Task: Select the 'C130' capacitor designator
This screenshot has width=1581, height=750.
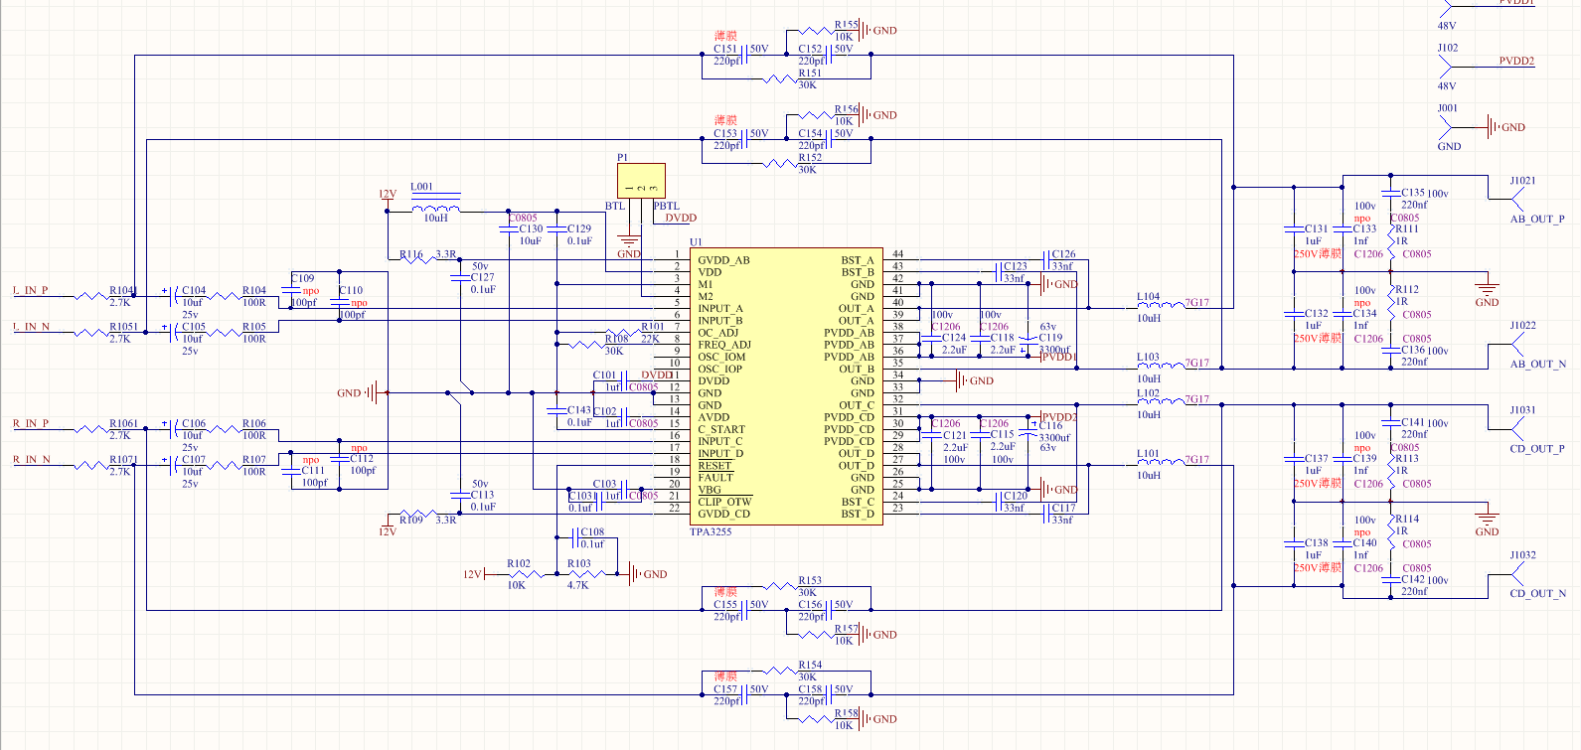Action: pos(531,228)
